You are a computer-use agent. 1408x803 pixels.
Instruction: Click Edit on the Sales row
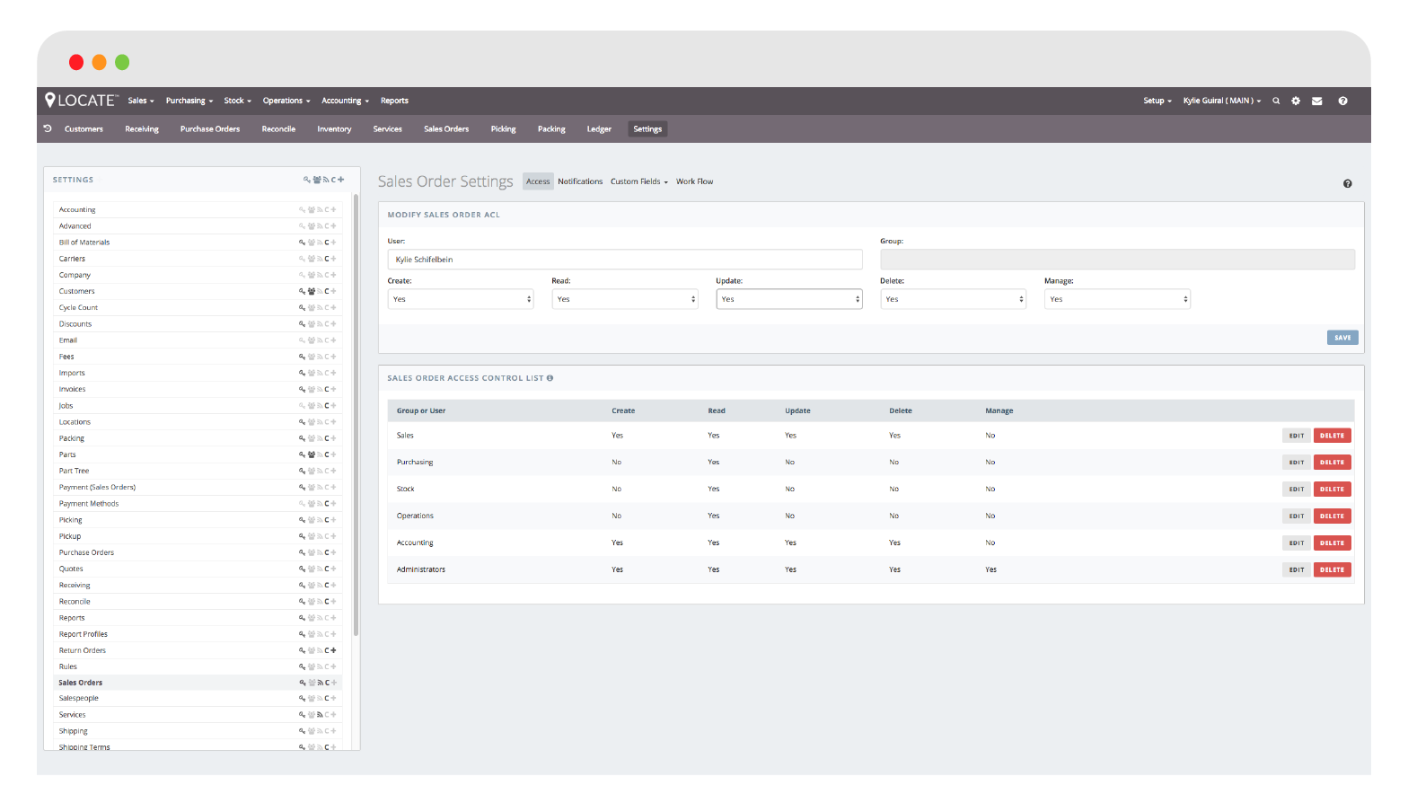1297,436
